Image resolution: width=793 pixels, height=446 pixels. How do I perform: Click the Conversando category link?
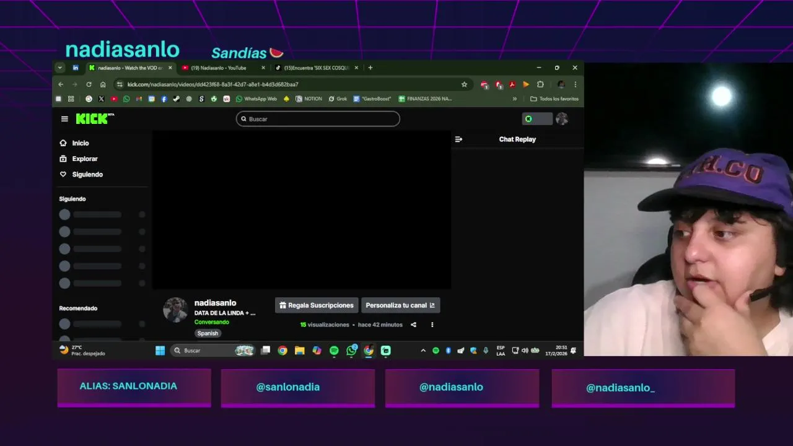point(211,322)
